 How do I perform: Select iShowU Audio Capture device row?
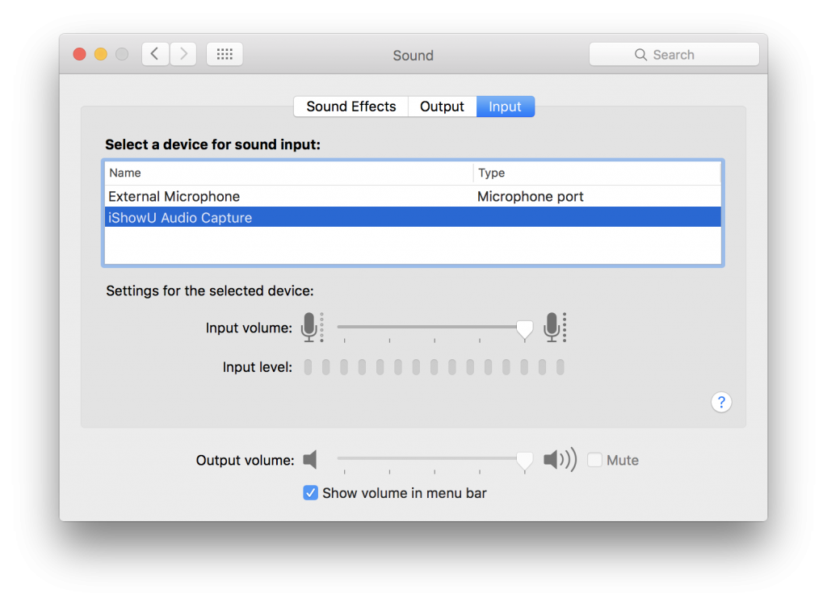(180, 218)
